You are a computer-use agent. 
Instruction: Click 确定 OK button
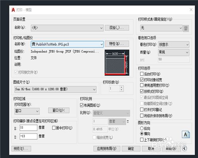coord(131,149)
